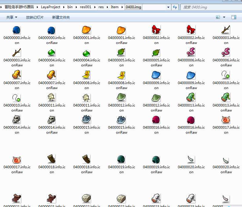The width and height of the screenshot is (242, 207).
Task: Open the view options dropdown arrow
Action: (224, 17)
